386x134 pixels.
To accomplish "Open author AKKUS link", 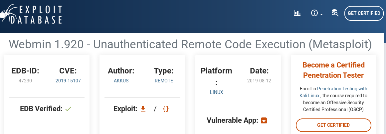I will tap(121, 81).
